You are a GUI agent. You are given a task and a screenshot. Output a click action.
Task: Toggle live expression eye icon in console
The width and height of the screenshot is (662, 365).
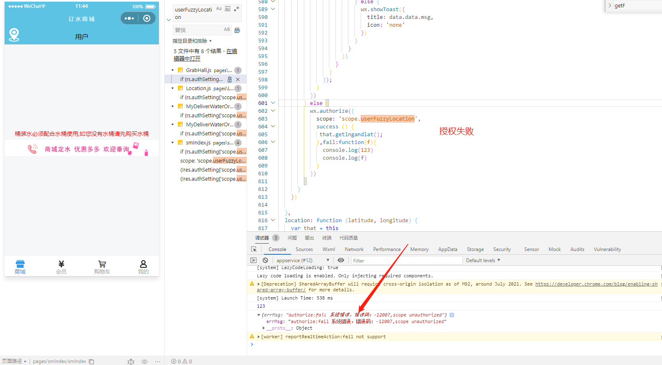click(x=341, y=260)
